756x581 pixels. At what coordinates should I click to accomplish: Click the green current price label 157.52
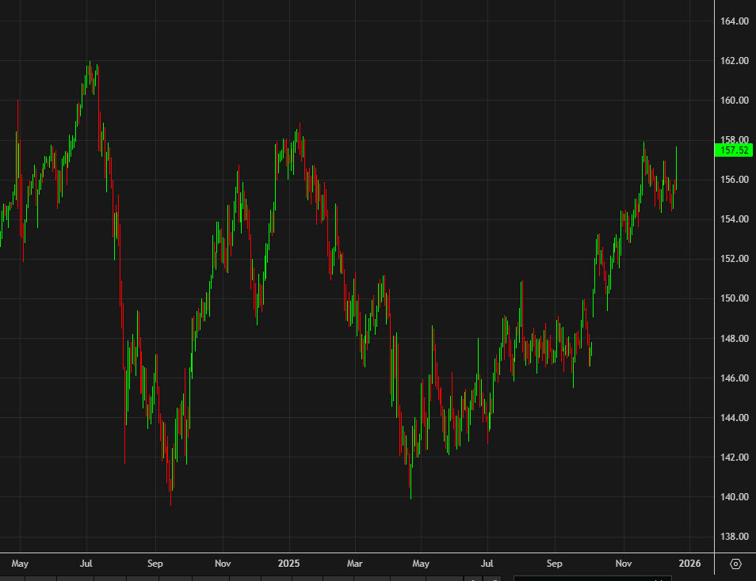click(x=733, y=150)
